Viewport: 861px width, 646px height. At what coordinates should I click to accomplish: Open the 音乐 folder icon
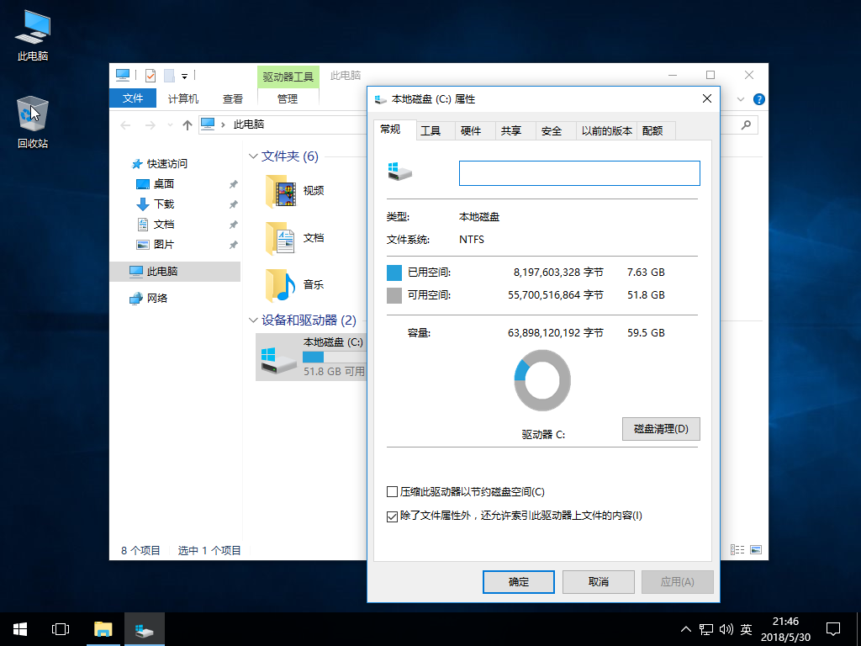click(x=281, y=285)
